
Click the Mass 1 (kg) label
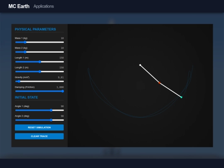click(21, 38)
